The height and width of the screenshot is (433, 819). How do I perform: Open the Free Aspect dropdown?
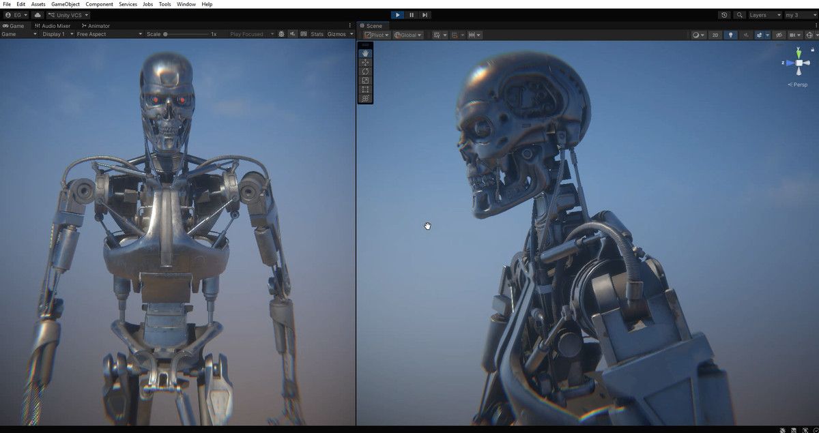click(x=109, y=34)
